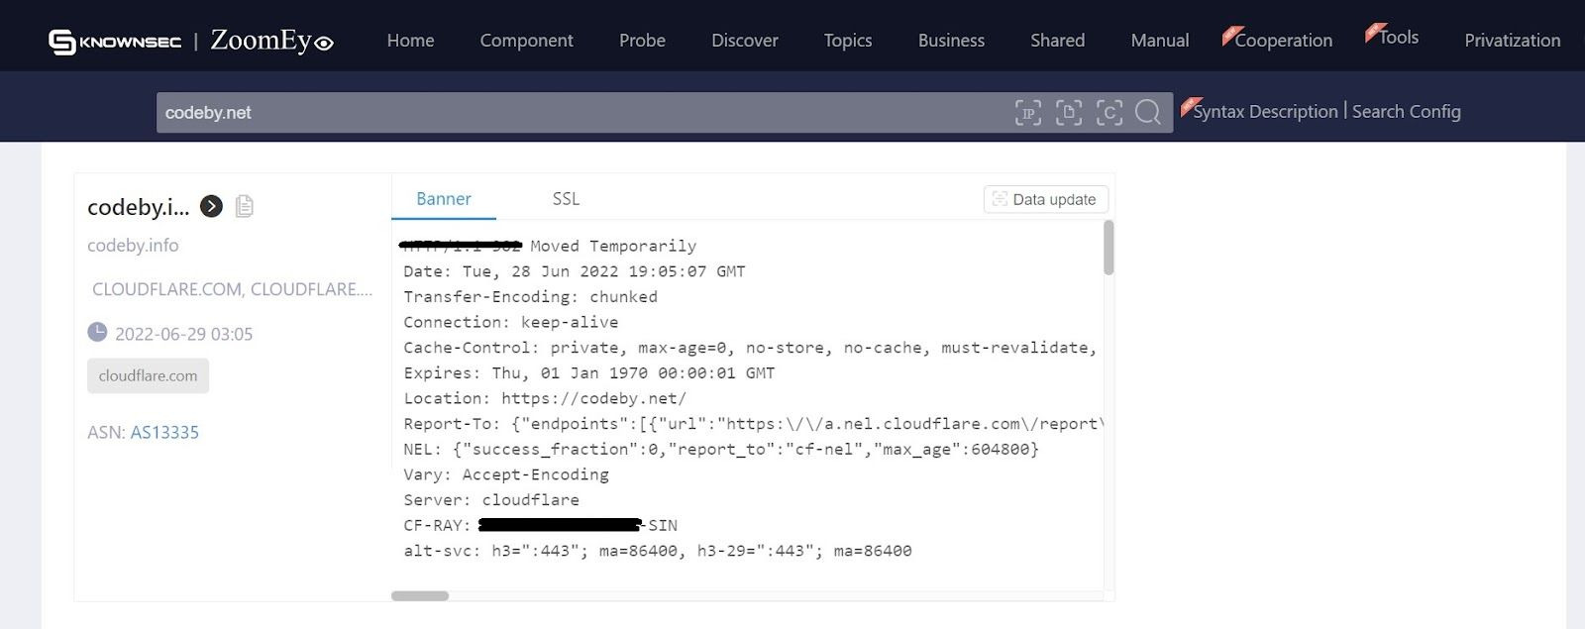This screenshot has height=629, width=1585.
Task: Click the codeby.info subtitle text
Action: tap(133, 246)
